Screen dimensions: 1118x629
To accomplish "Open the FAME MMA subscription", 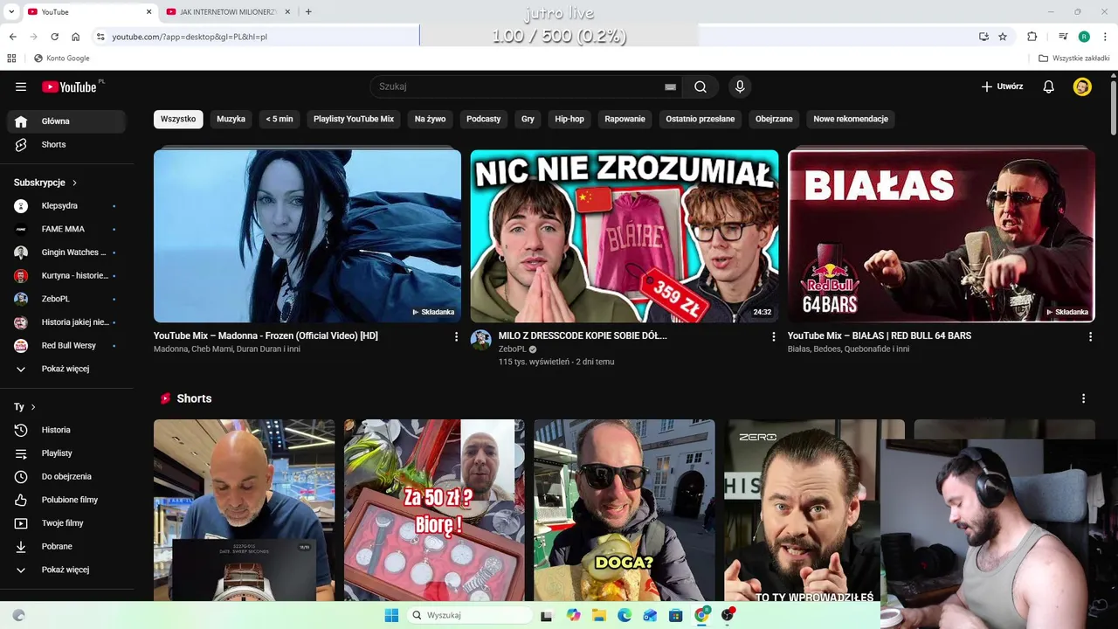I will click(67, 229).
